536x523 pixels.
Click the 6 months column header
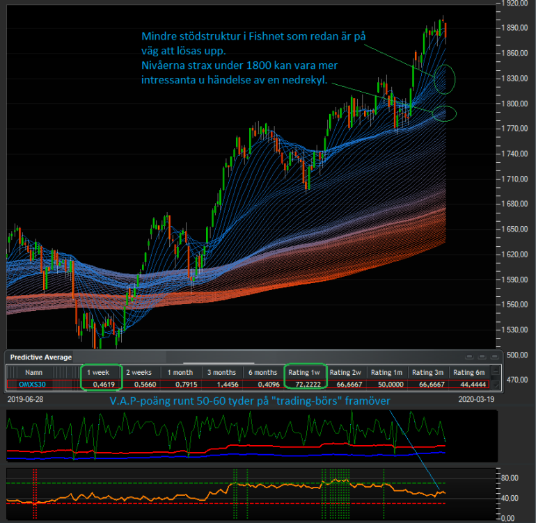click(x=263, y=372)
